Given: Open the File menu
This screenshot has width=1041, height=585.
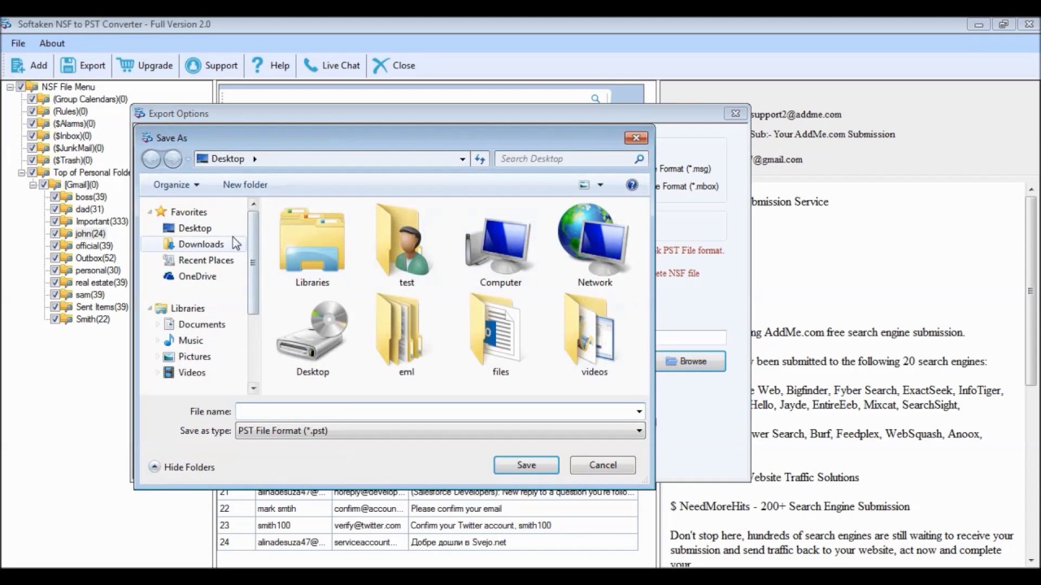Looking at the screenshot, I should click(x=18, y=43).
